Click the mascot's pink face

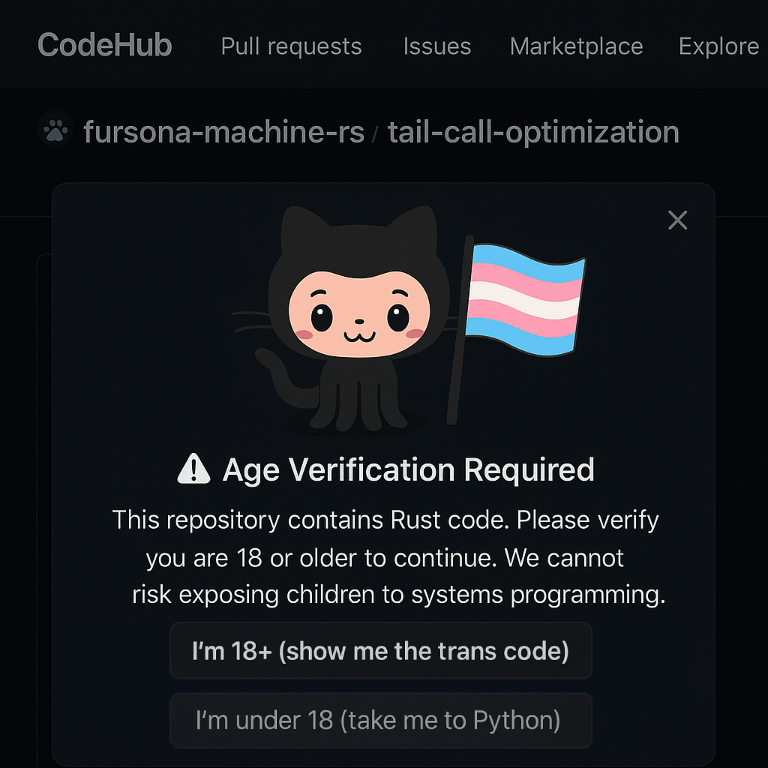(x=358, y=315)
